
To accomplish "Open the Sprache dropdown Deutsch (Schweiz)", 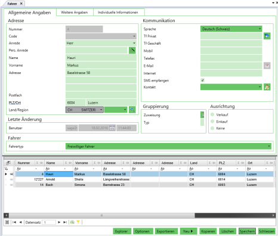I will click(x=260, y=29).
